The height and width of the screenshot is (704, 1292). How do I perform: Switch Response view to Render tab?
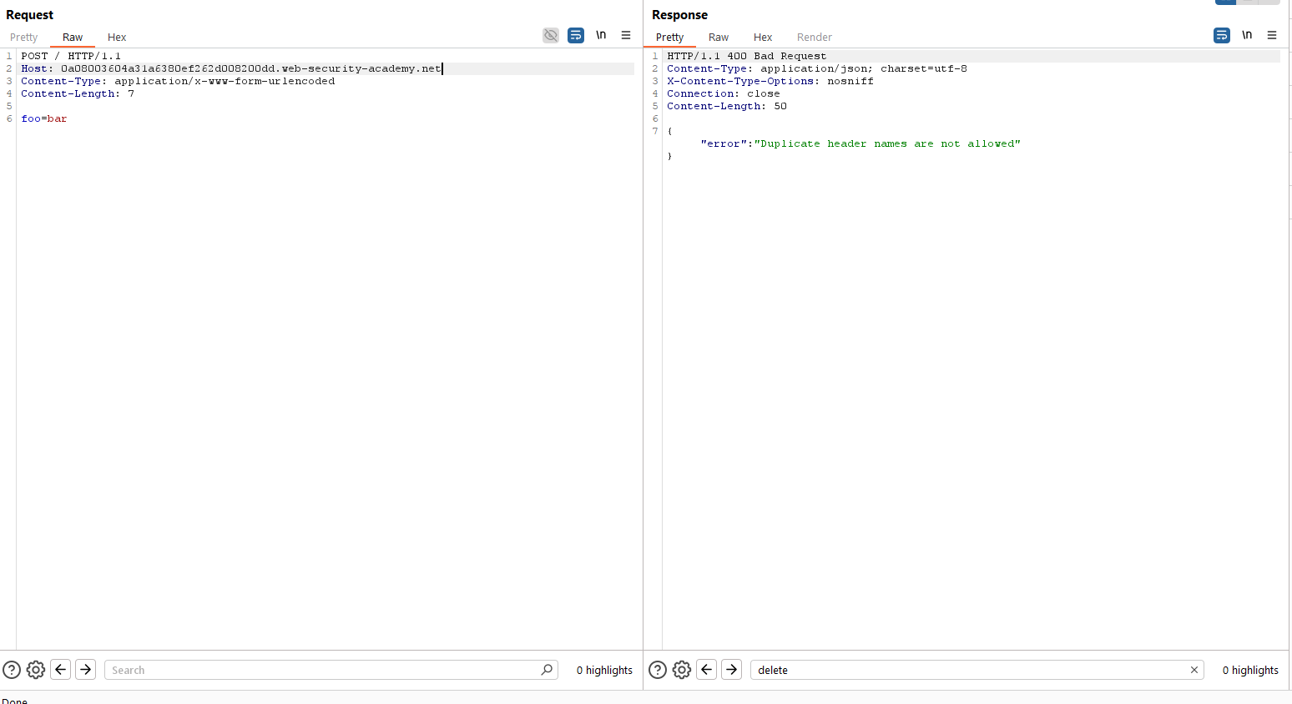coord(814,38)
